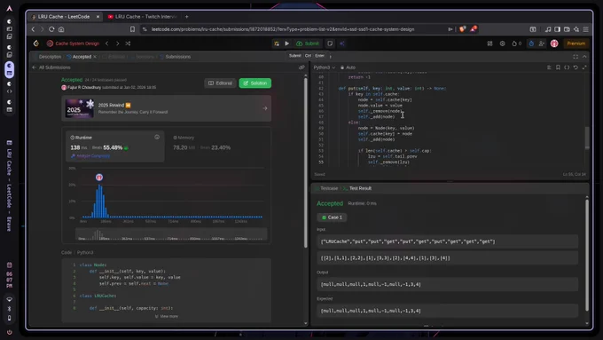Open the Brave Leo AI icon
The image size is (603, 340).
click(576, 29)
